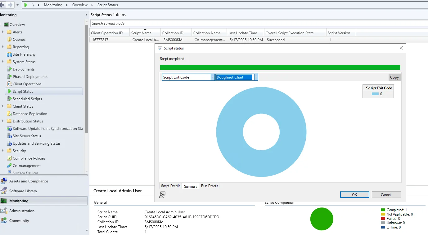The height and width of the screenshot is (235, 428).
Task: Click the Software Update Point Synchronization icon
Action: (x=9, y=129)
